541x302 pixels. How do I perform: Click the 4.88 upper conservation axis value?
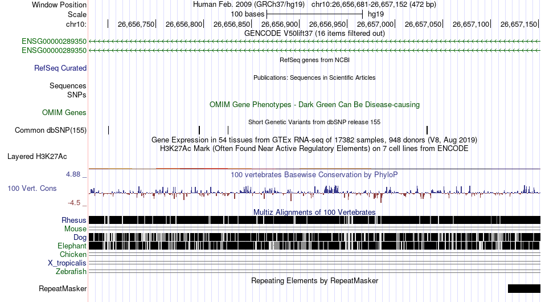click(73, 174)
